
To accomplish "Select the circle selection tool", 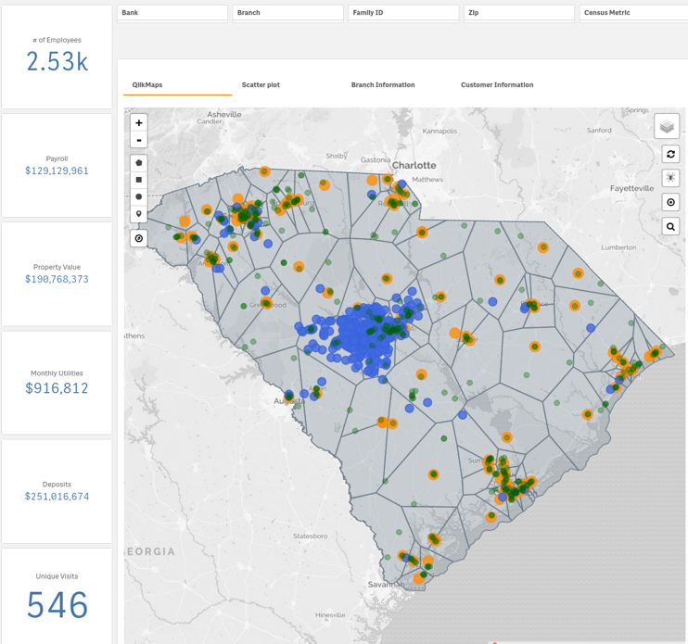I will [139, 196].
